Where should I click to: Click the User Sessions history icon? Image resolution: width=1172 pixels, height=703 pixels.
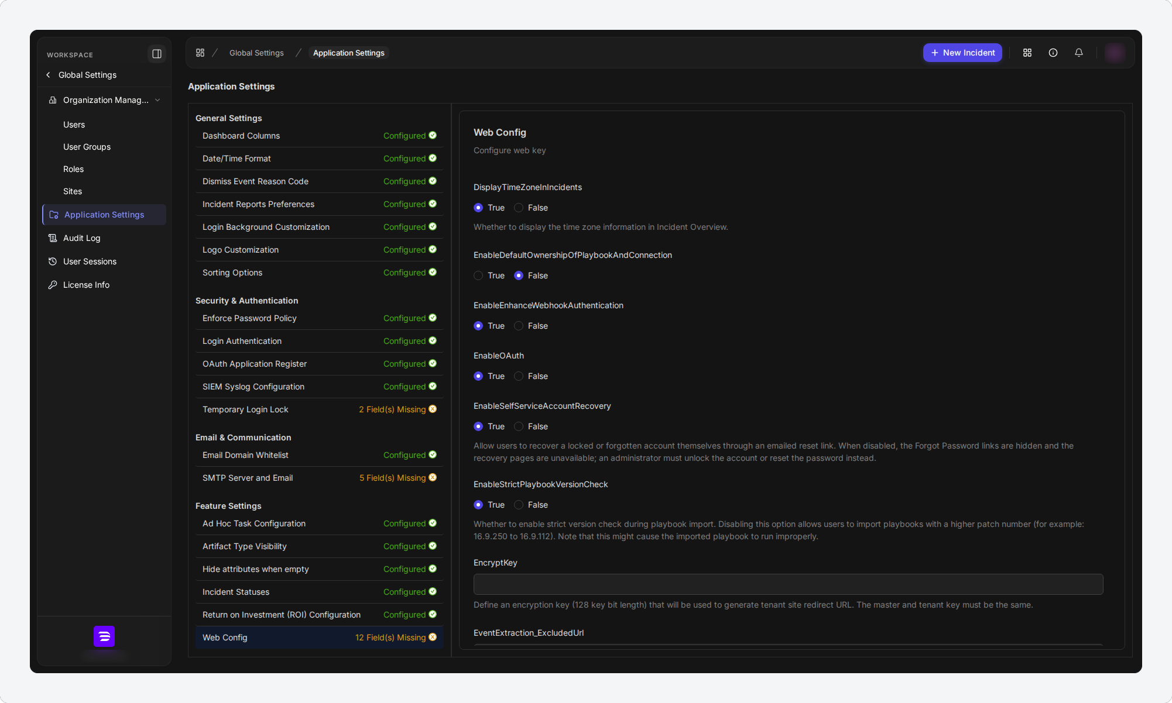tap(53, 261)
